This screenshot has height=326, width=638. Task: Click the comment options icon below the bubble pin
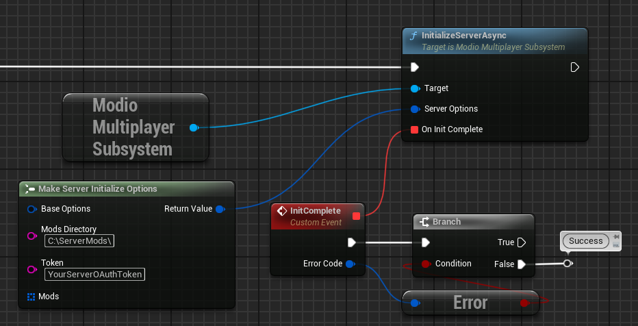click(616, 245)
